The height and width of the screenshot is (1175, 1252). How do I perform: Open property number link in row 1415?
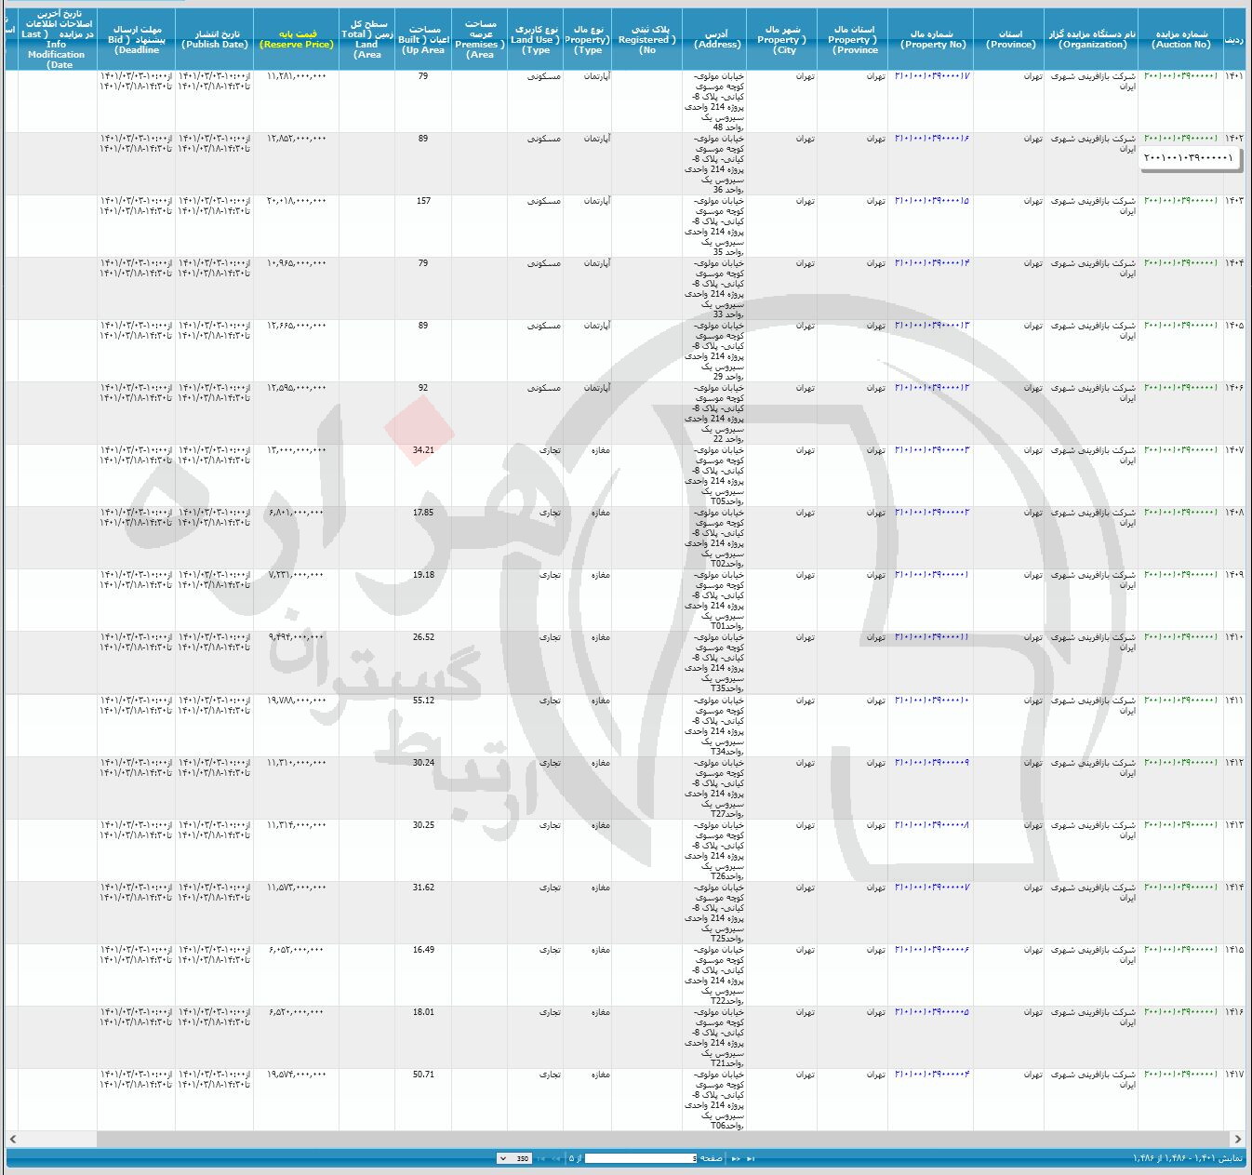932,950
